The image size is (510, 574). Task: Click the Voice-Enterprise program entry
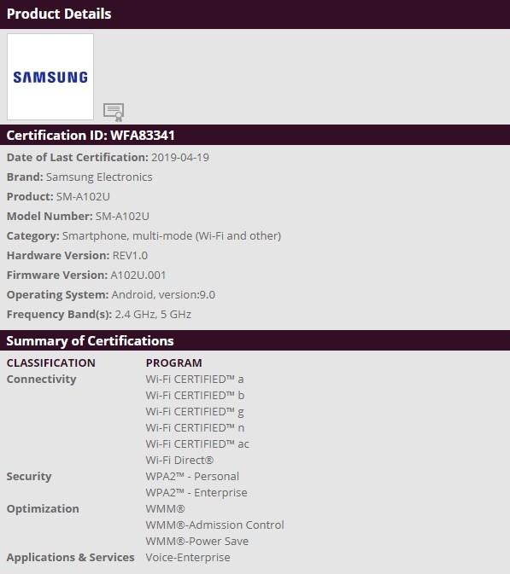click(188, 558)
